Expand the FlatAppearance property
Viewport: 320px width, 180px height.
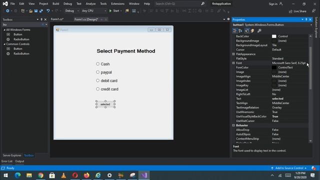click(233, 54)
